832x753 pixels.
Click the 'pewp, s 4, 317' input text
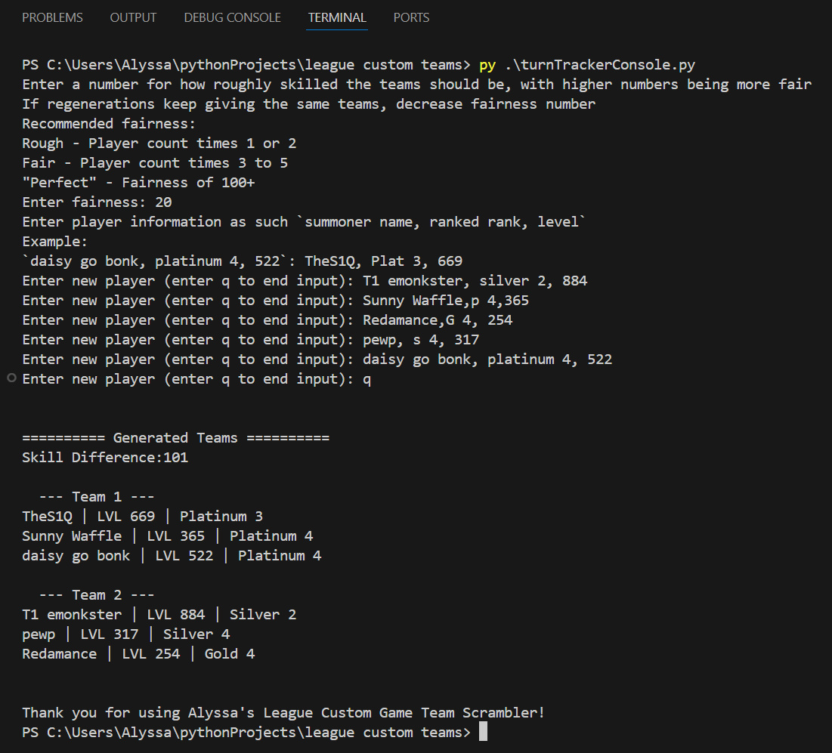(x=421, y=339)
